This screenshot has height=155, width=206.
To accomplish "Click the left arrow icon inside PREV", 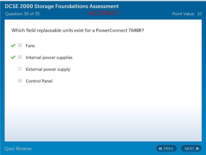I will point(160,149).
